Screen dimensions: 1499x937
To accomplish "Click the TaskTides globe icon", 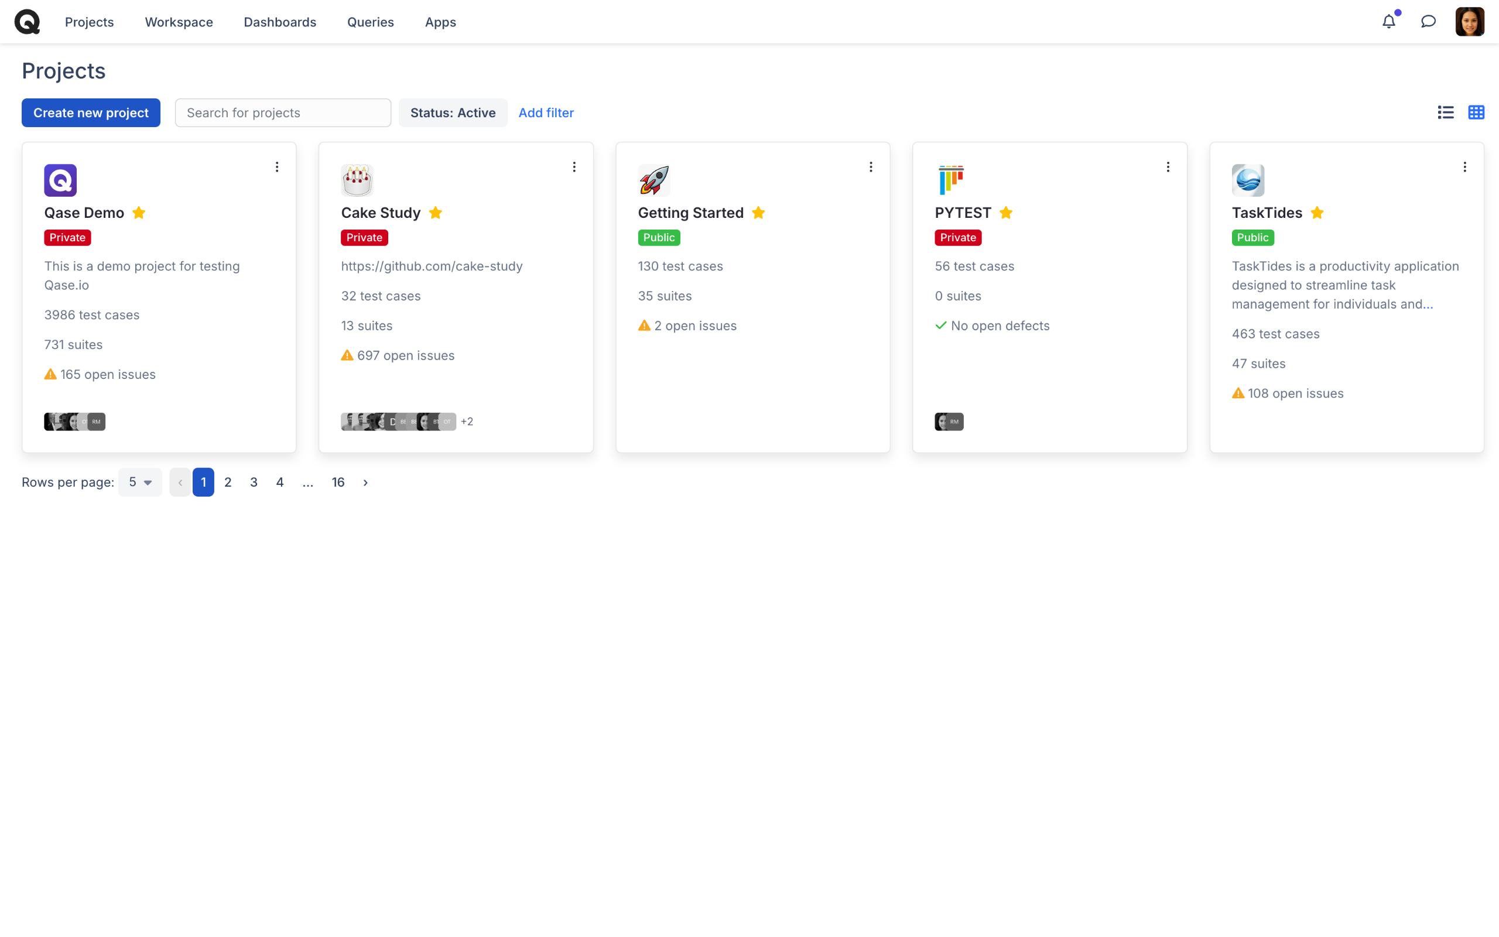I will [x=1248, y=180].
